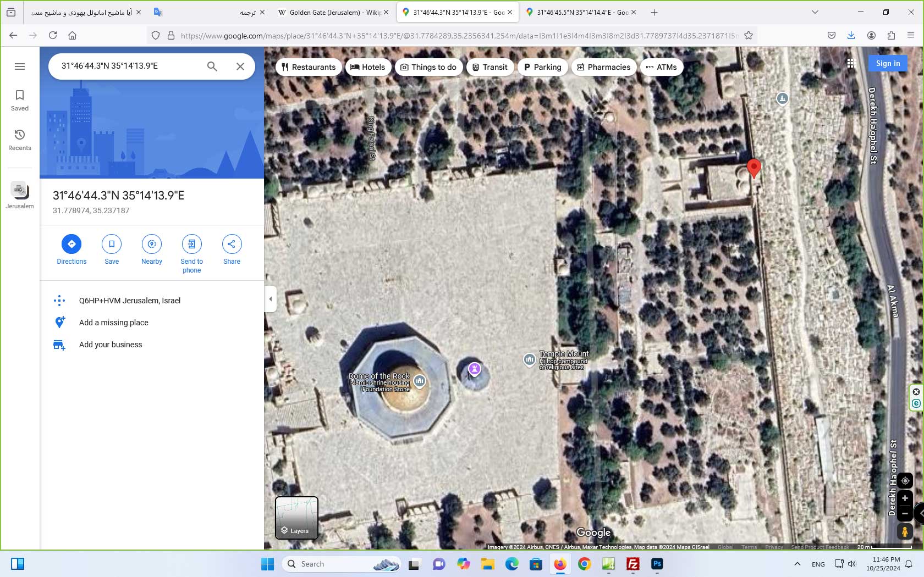This screenshot has width=924, height=577.
Task: Select Temple Mount marker
Action: (529, 359)
